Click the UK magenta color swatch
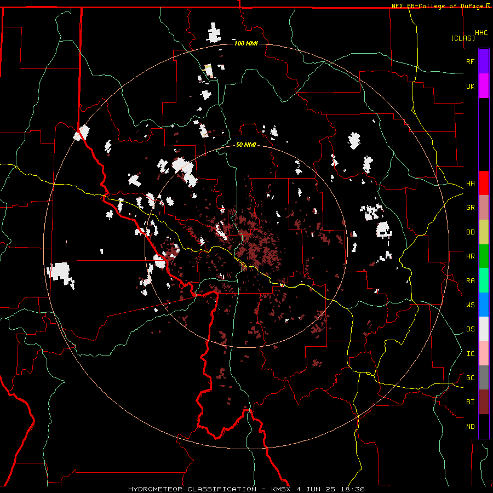This screenshot has height=493, width=493. pos(484,86)
